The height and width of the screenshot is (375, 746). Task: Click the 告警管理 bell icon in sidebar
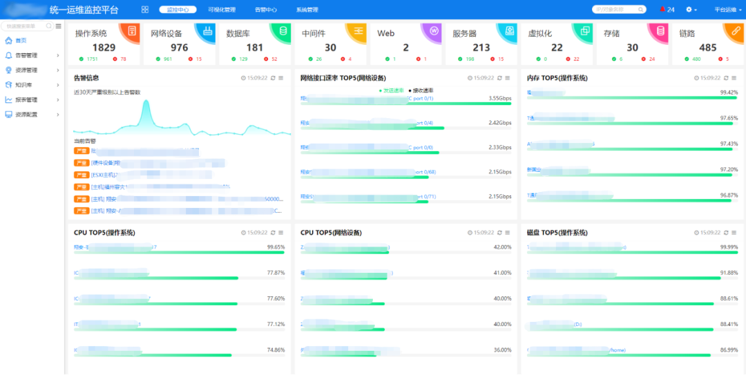click(8, 55)
